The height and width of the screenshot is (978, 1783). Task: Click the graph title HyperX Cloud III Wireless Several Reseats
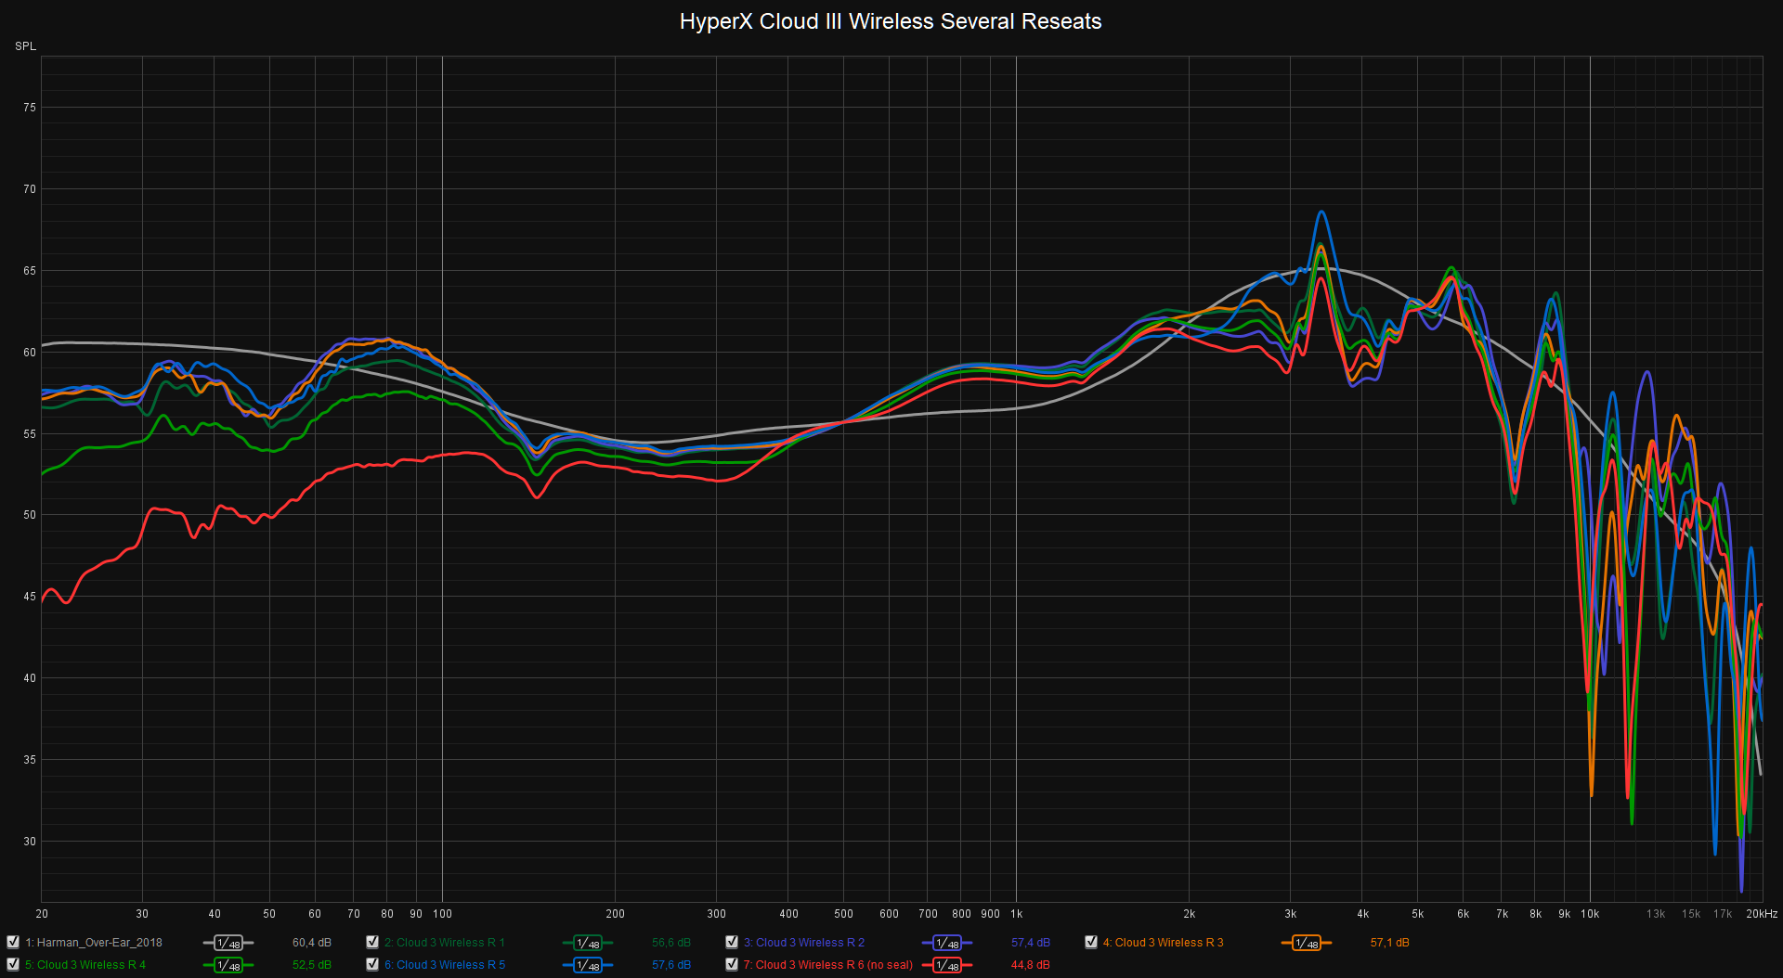point(891,21)
